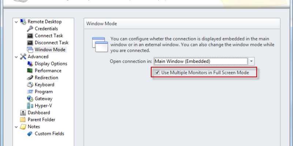Go to the Dashboard entry

click(39, 113)
